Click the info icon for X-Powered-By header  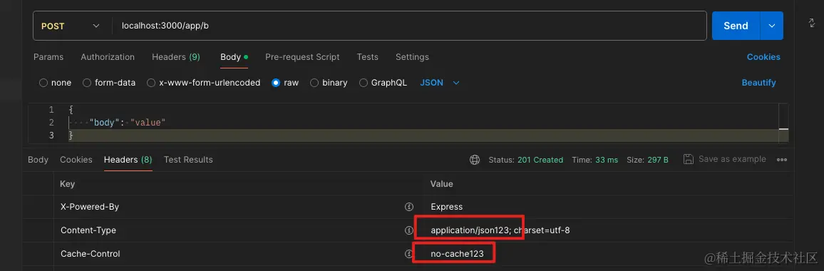pyautogui.click(x=409, y=207)
